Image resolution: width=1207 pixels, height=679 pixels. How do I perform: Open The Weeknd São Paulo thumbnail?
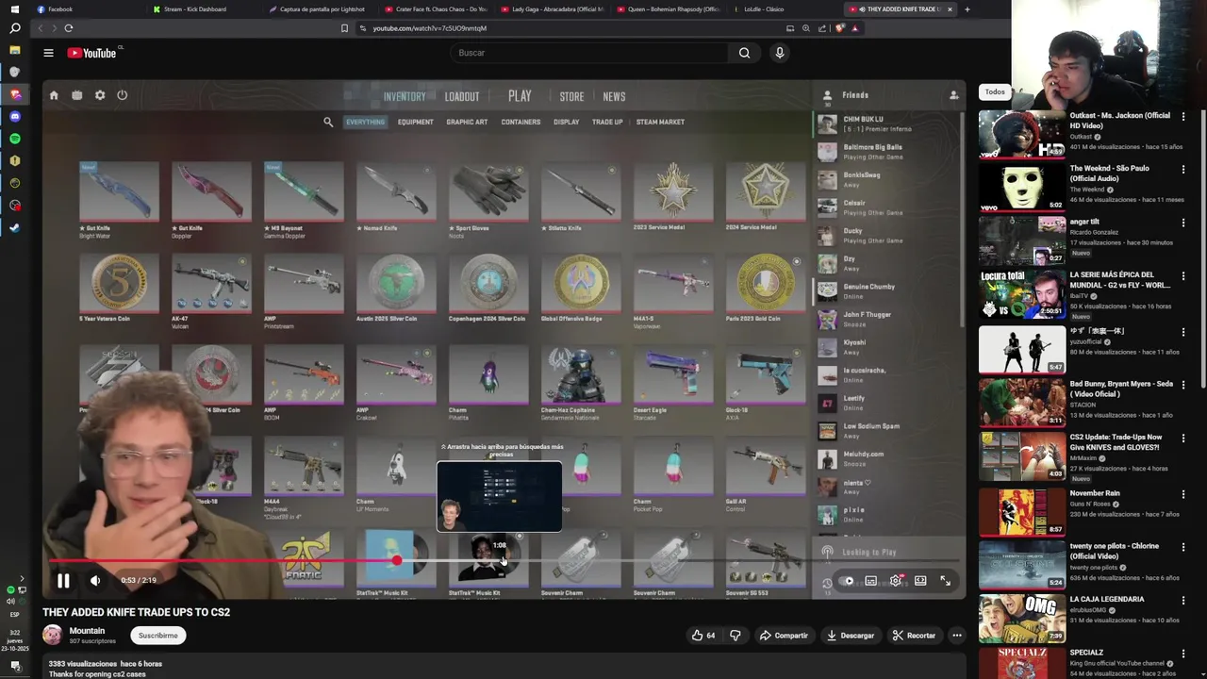tap(1021, 188)
